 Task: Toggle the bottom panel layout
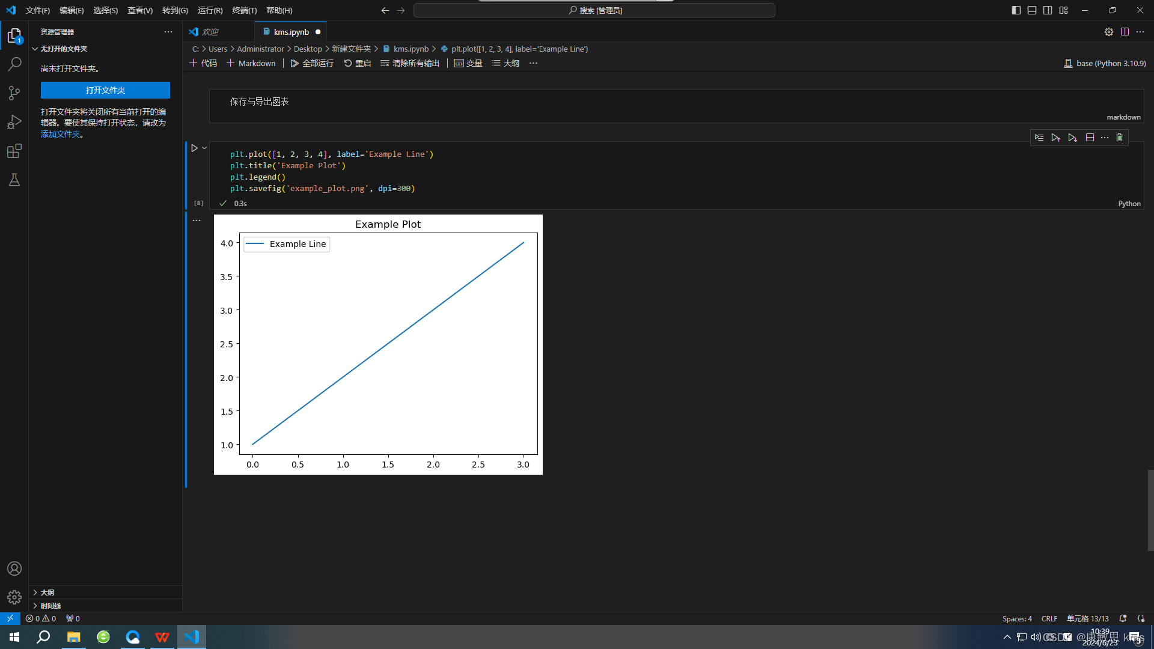tap(1032, 10)
